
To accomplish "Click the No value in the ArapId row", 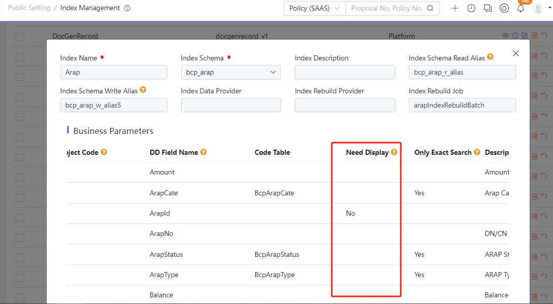I will 351,213.
